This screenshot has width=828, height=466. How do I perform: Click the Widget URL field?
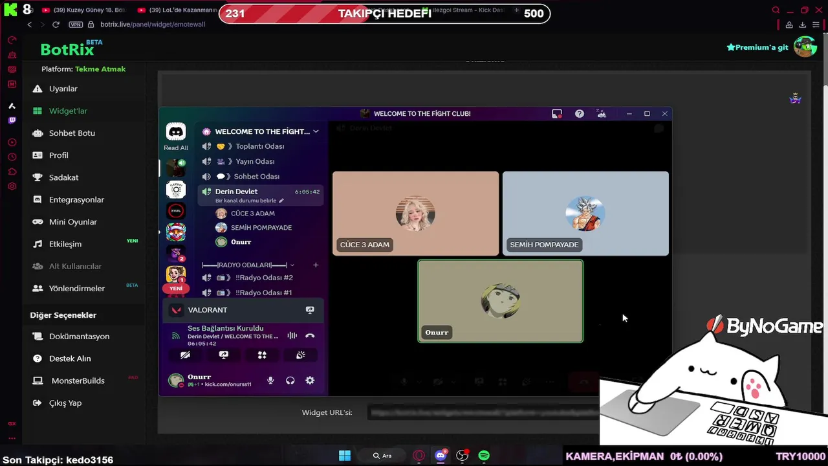(483, 412)
